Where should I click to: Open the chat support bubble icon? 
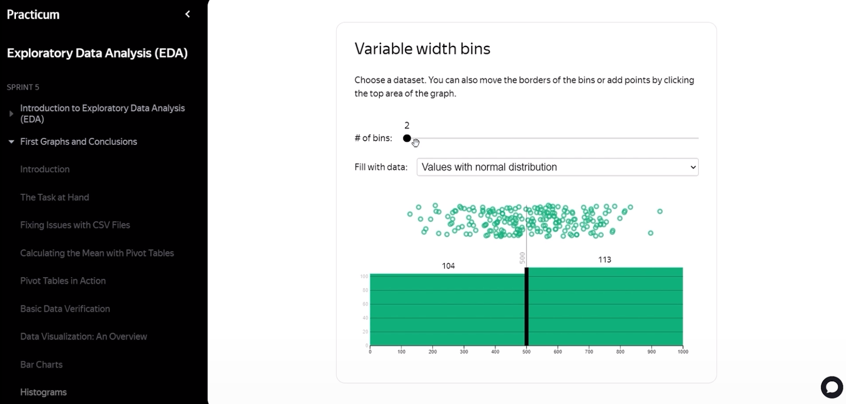point(831,387)
